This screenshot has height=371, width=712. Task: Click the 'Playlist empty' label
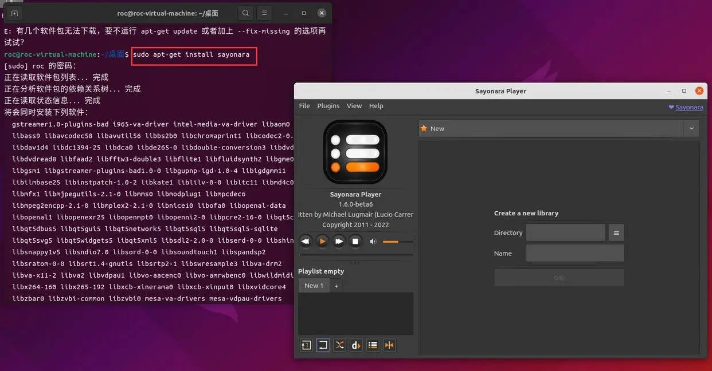[321, 271]
